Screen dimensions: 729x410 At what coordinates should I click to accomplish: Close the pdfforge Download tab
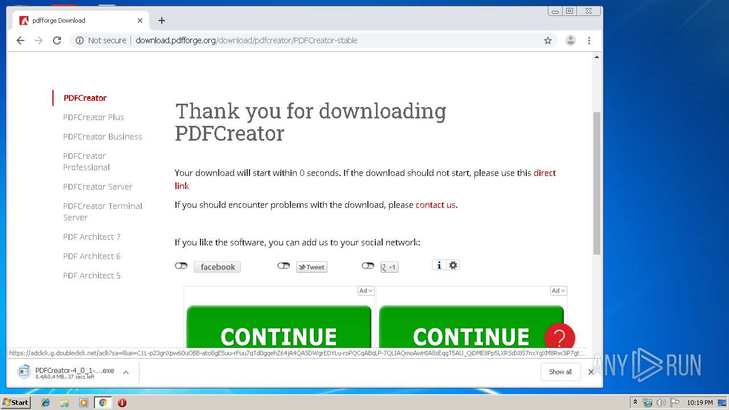[140, 20]
